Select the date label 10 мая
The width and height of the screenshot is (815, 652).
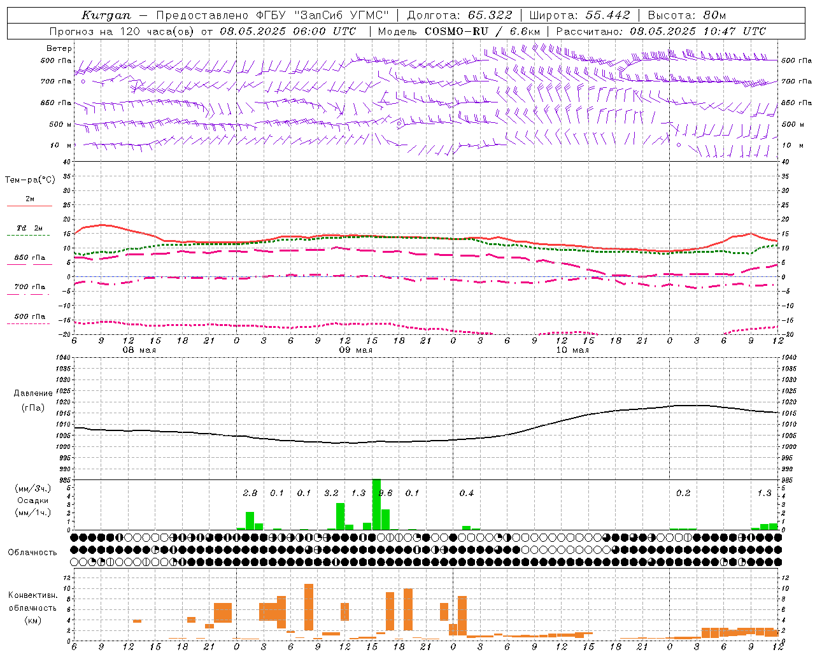coord(572,350)
